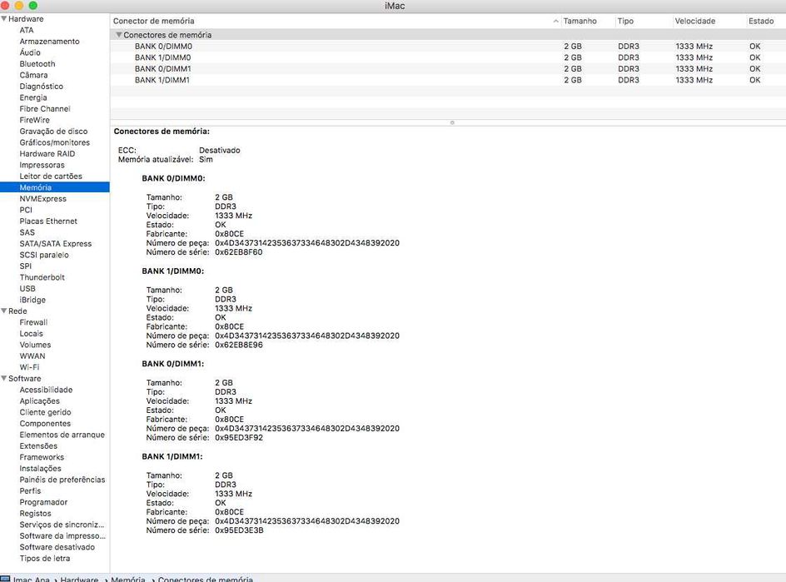Open WWAN network entry
Image resolution: width=786 pixels, height=582 pixels.
pyautogui.click(x=32, y=356)
